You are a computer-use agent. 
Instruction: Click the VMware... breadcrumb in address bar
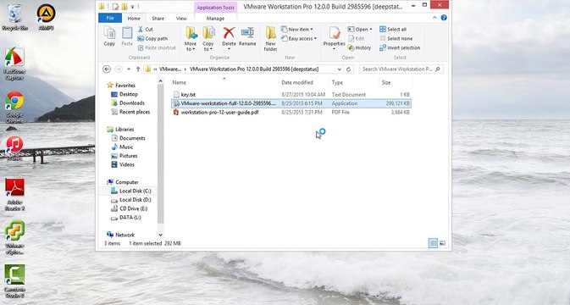(169, 69)
